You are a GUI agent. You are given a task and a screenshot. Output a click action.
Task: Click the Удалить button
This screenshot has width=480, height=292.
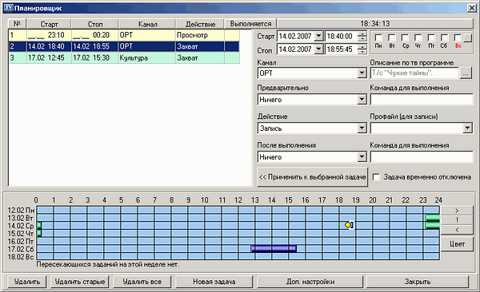pyautogui.click(x=27, y=282)
